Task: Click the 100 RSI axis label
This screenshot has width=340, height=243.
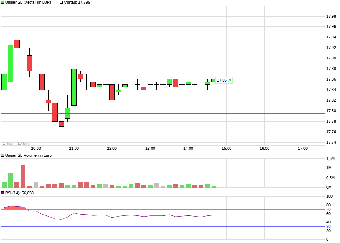Action: 330,196
